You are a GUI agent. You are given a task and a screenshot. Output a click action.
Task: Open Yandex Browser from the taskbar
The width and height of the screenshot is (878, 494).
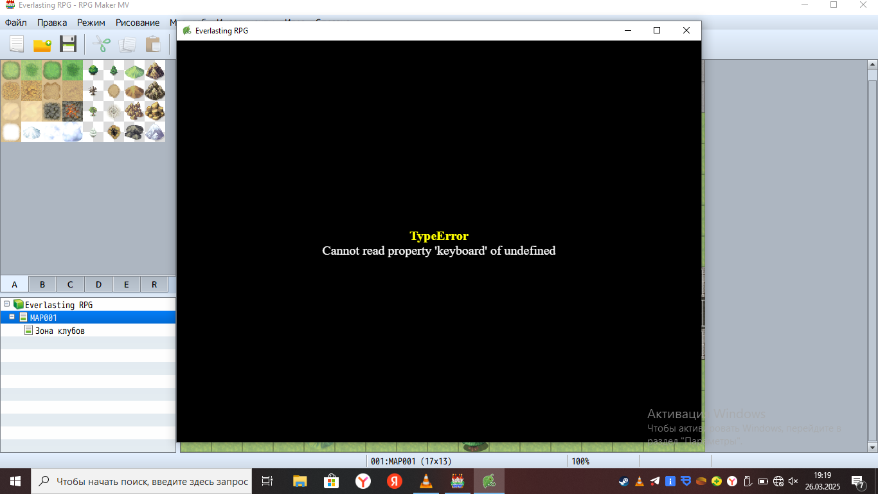363,481
